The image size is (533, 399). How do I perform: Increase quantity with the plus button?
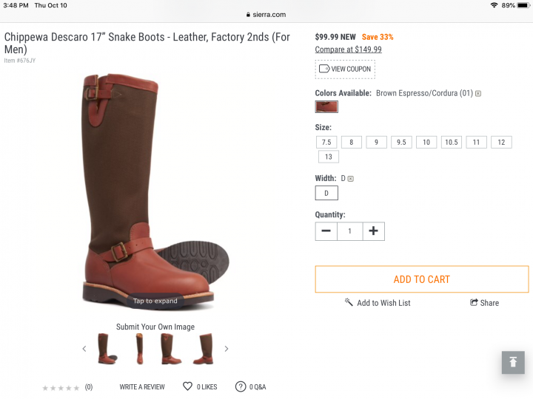coord(373,231)
